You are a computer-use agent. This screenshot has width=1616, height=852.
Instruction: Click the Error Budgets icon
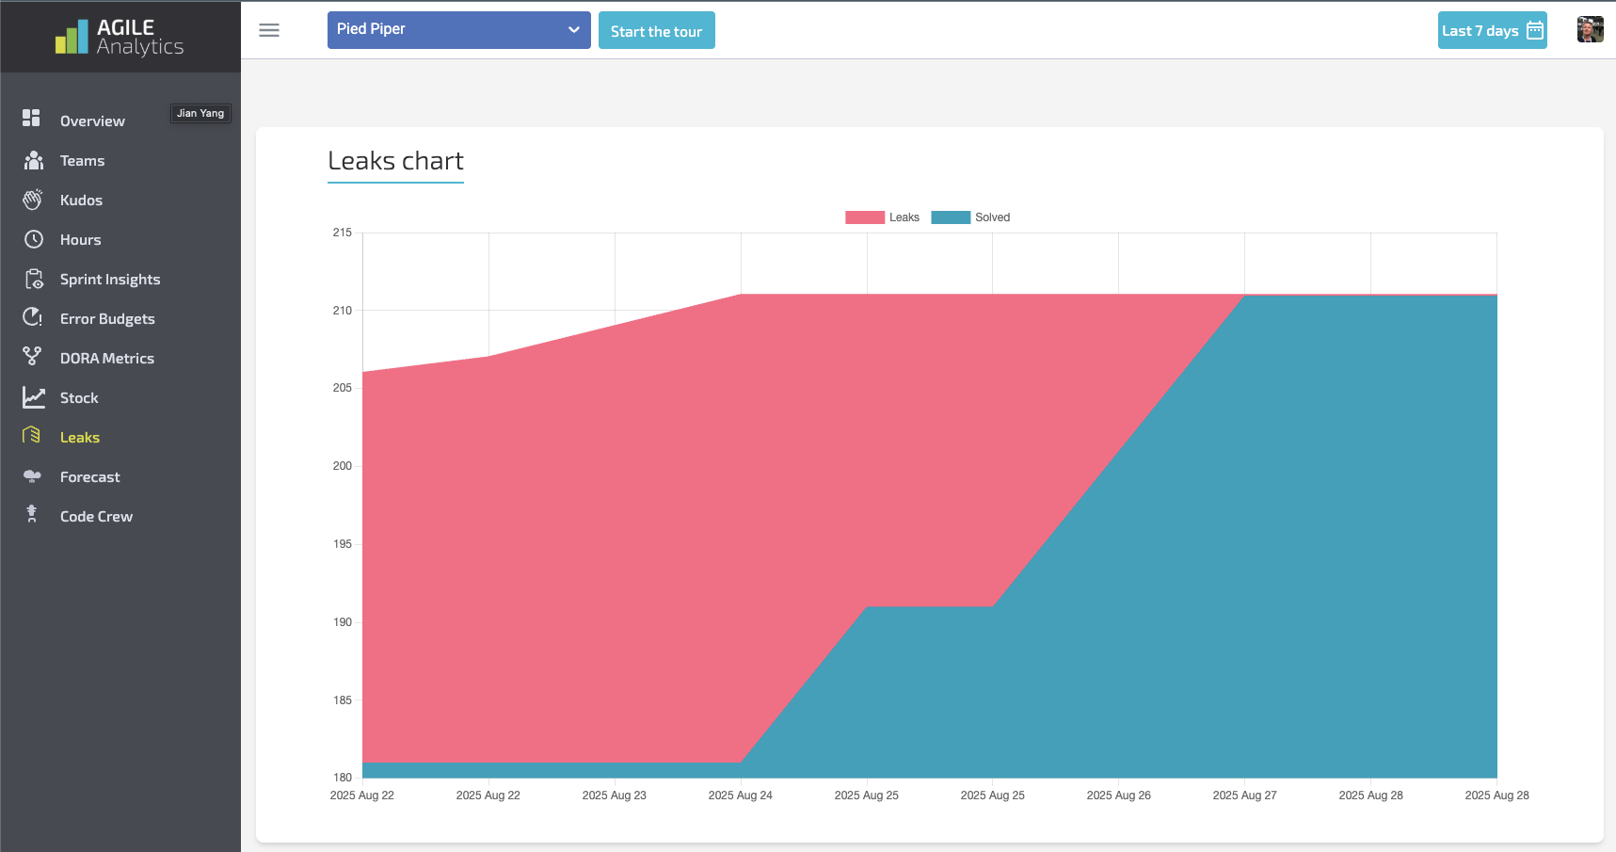(x=33, y=317)
